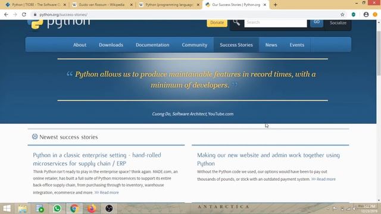Open WhatsApp from the taskbar

coord(57,209)
